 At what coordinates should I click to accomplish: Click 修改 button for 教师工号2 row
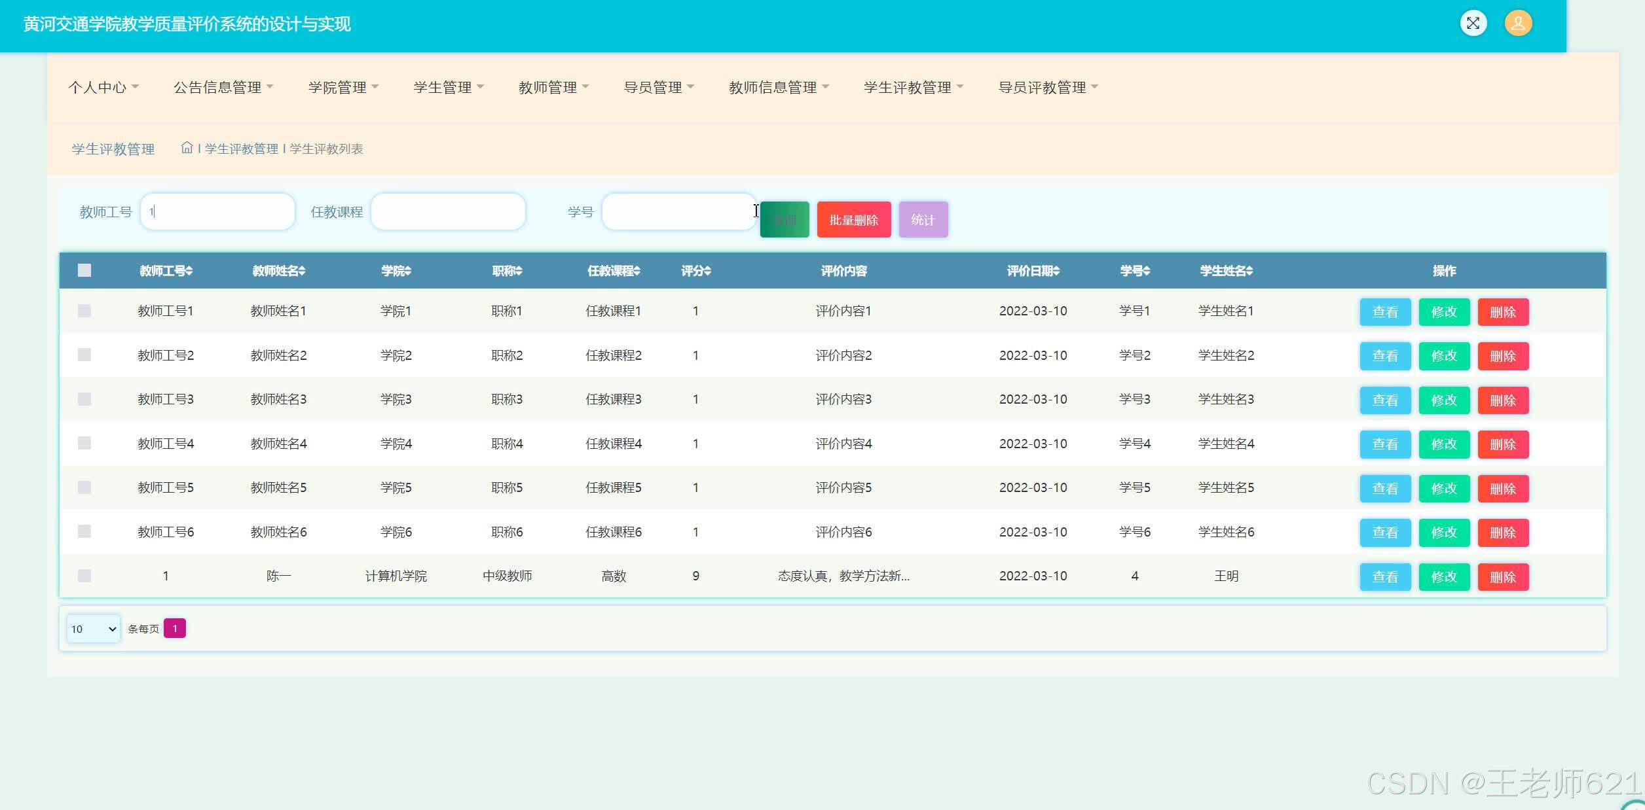point(1444,356)
